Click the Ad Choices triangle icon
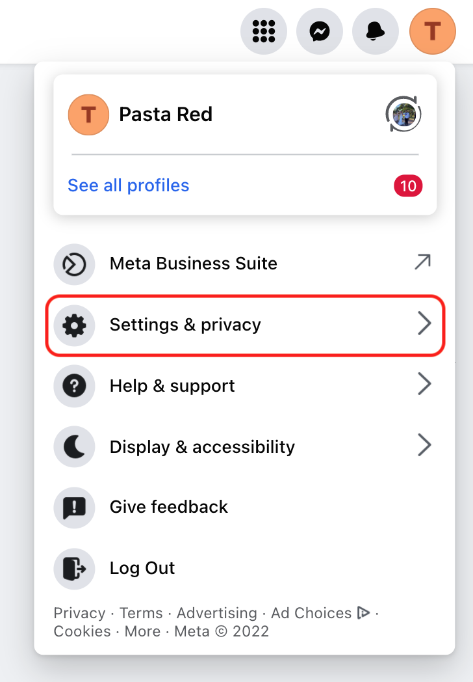The width and height of the screenshot is (473, 682). 364,612
